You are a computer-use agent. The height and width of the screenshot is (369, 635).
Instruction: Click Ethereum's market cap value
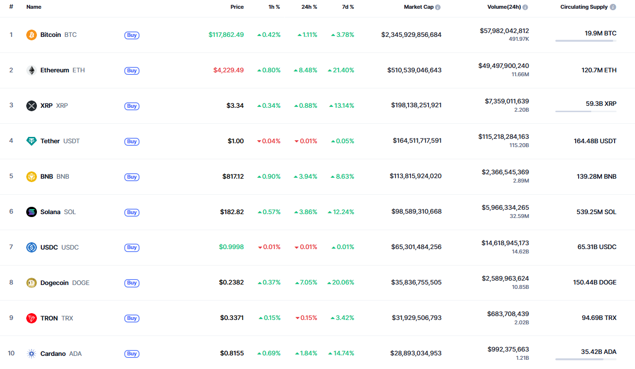[x=414, y=70]
